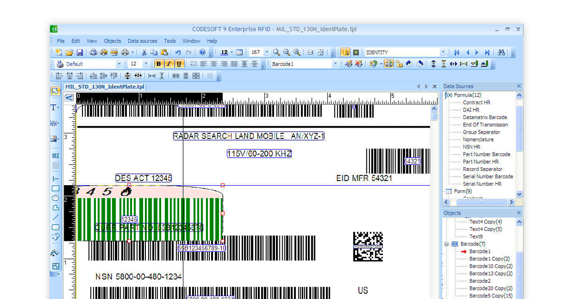Image resolution: width=572 pixels, height=299 pixels.
Task: Click the DES ACT 12345 text object
Action: point(143,178)
